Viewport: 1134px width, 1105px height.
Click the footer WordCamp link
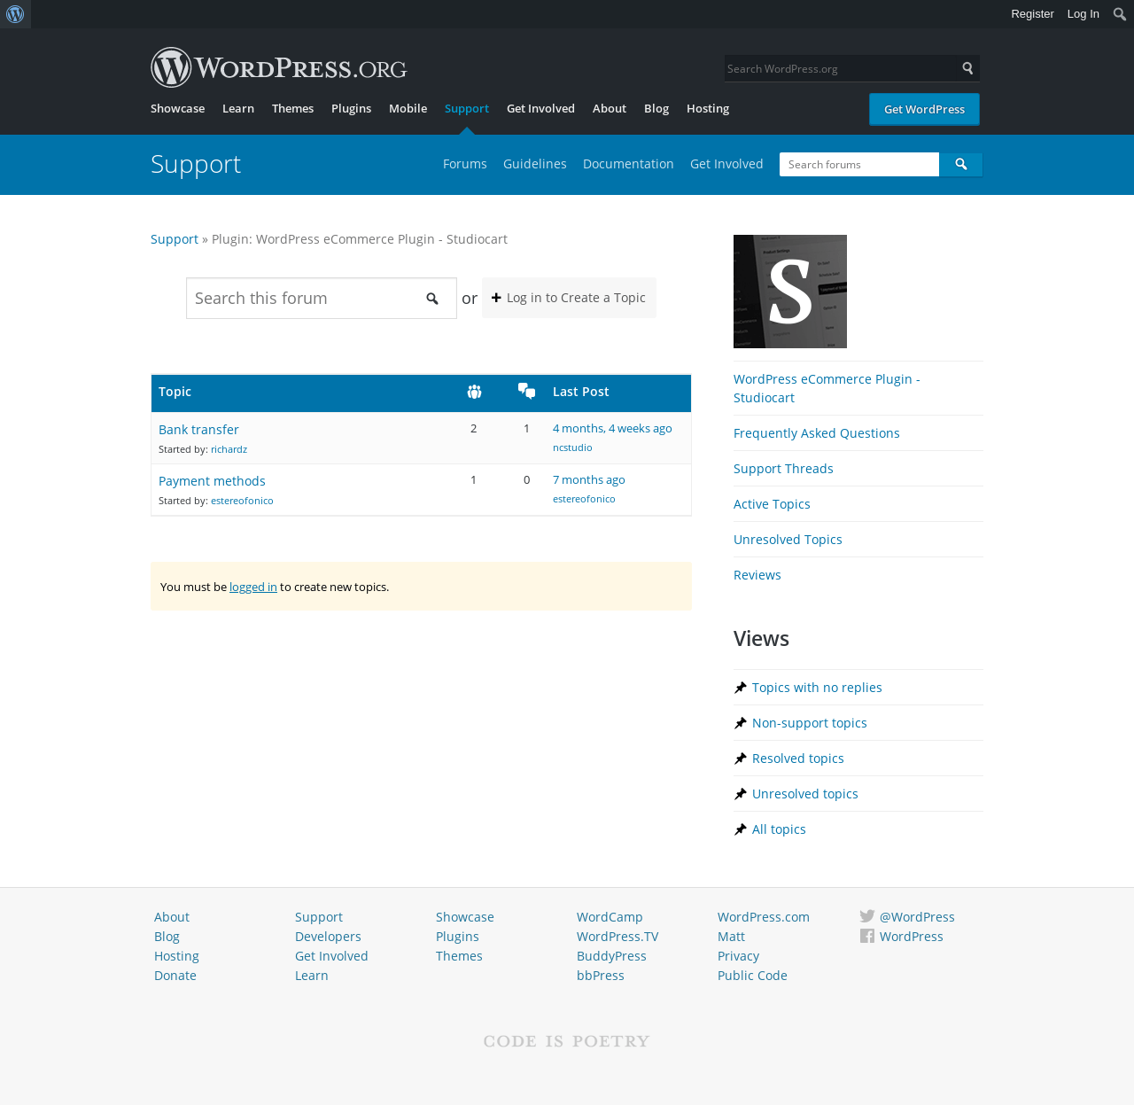pyautogui.click(x=610, y=917)
